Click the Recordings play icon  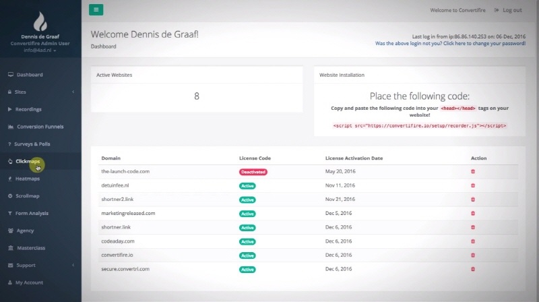[9, 109]
